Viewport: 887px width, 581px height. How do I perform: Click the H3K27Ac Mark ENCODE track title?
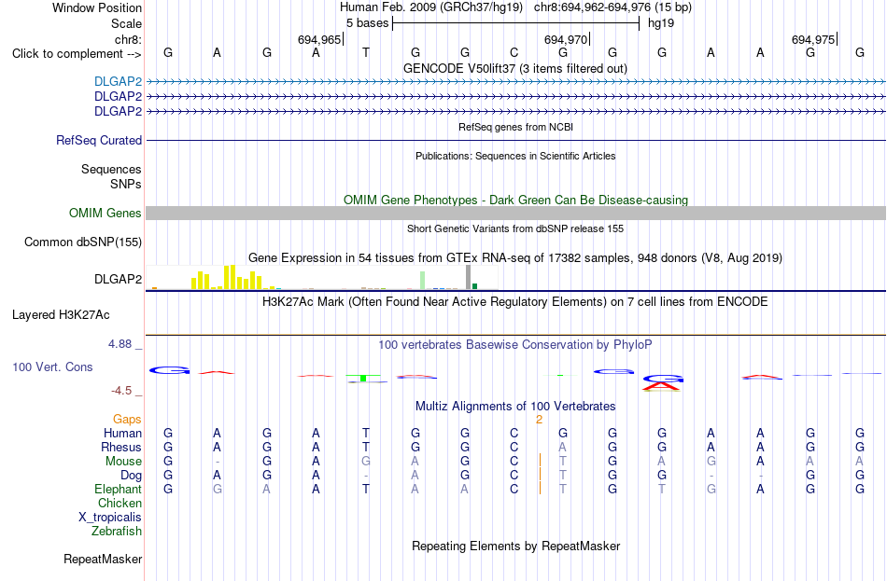pos(515,302)
